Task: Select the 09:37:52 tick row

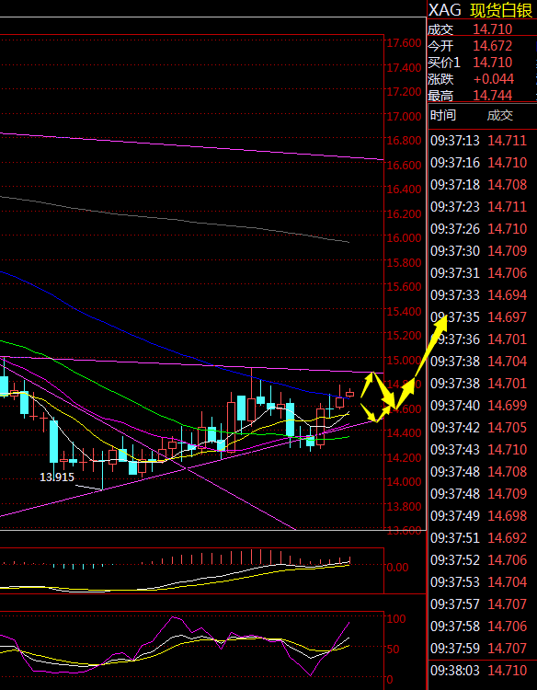Action: [x=482, y=559]
